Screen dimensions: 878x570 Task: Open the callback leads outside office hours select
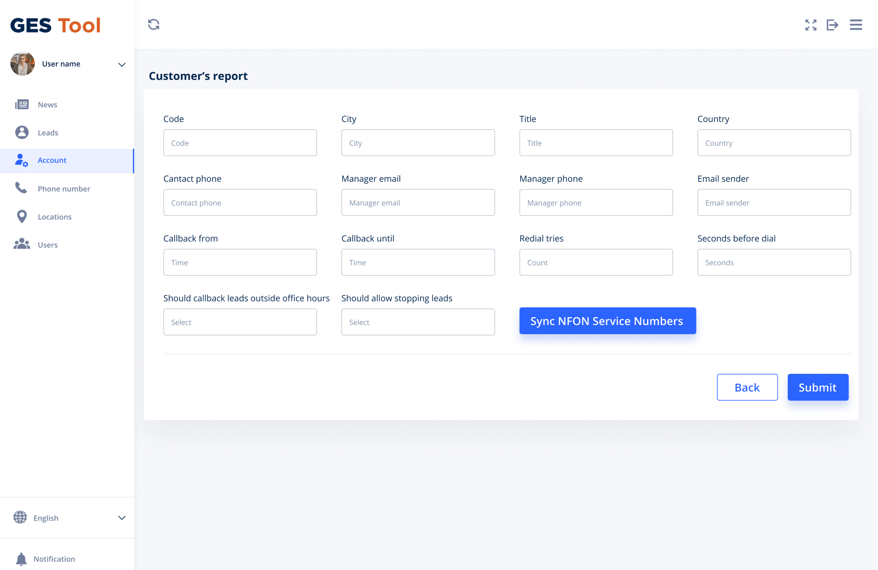coord(240,322)
